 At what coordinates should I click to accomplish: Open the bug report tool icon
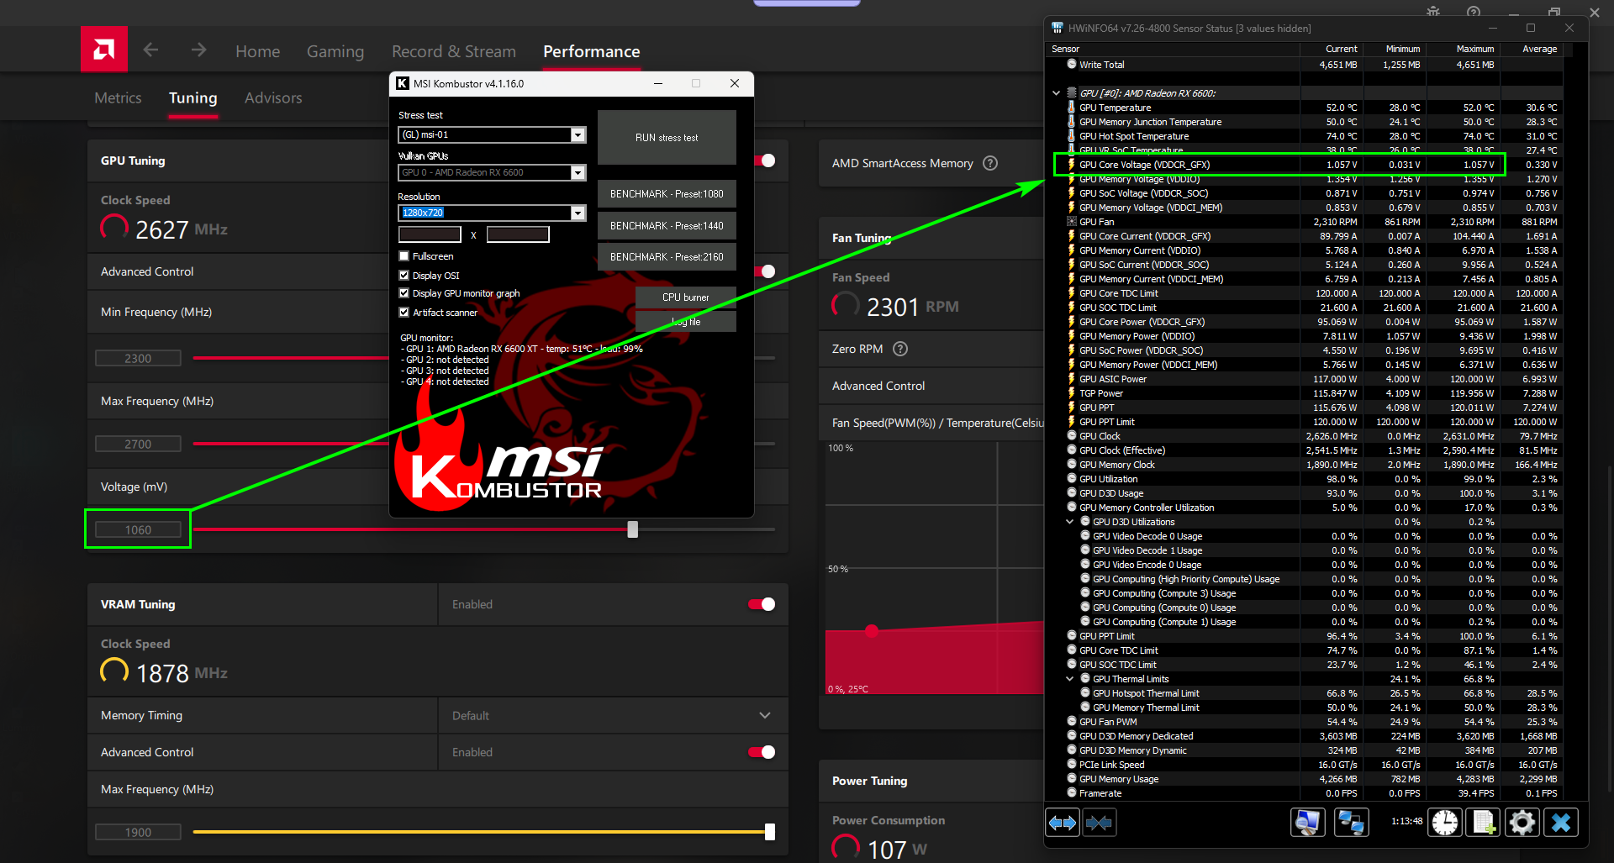[1433, 12]
